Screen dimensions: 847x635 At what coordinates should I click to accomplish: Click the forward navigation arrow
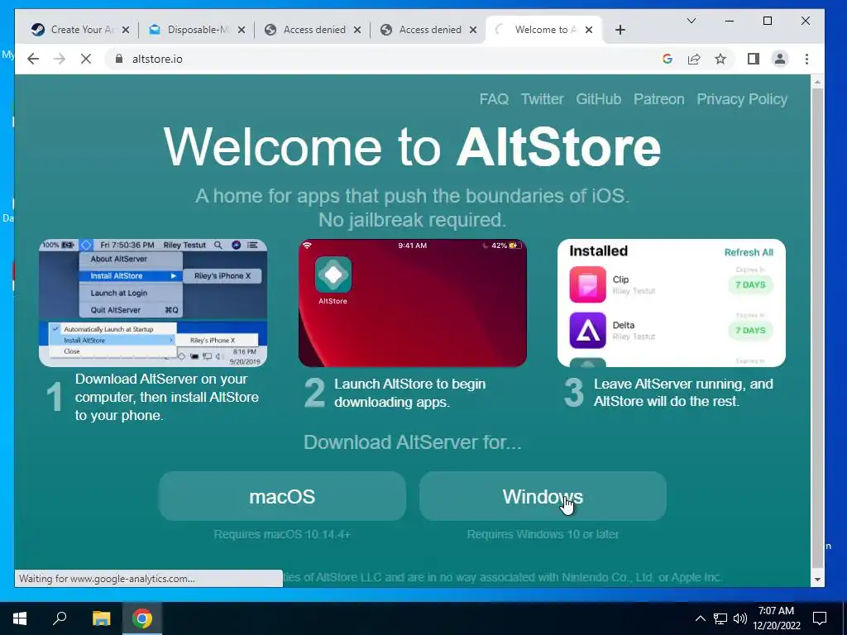pyautogui.click(x=60, y=59)
